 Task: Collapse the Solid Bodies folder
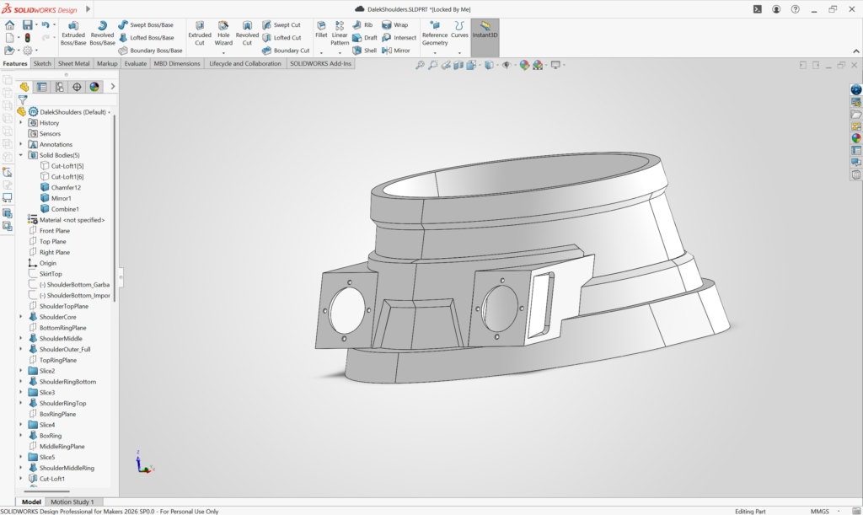(x=21, y=155)
